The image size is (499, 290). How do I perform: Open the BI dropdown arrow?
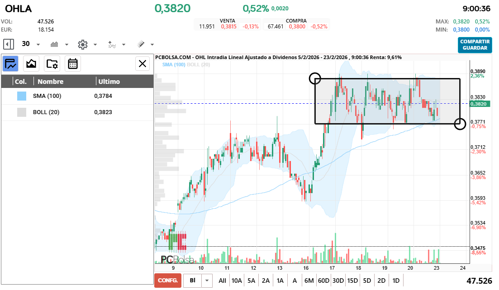(x=207, y=281)
